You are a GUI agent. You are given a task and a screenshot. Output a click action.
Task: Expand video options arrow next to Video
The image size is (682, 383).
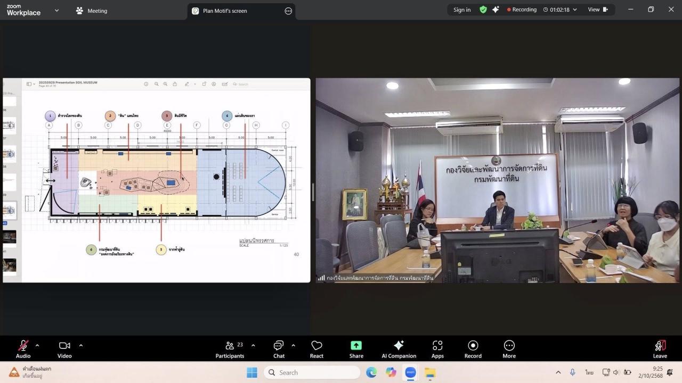81,345
